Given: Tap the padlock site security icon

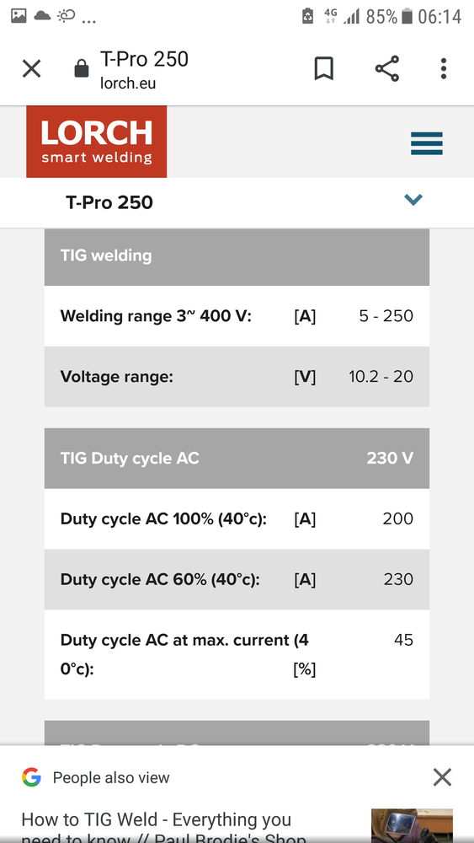Looking at the screenshot, I should [x=82, y=68].
